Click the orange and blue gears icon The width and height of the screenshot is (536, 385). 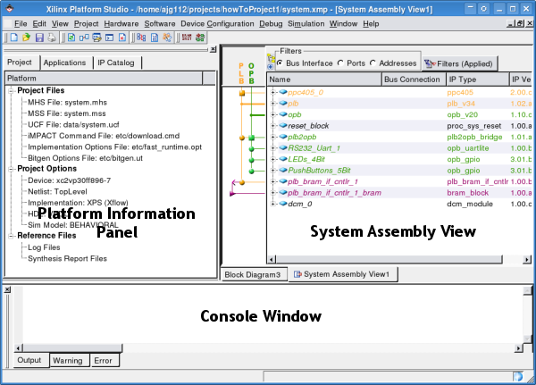[167, 38]
